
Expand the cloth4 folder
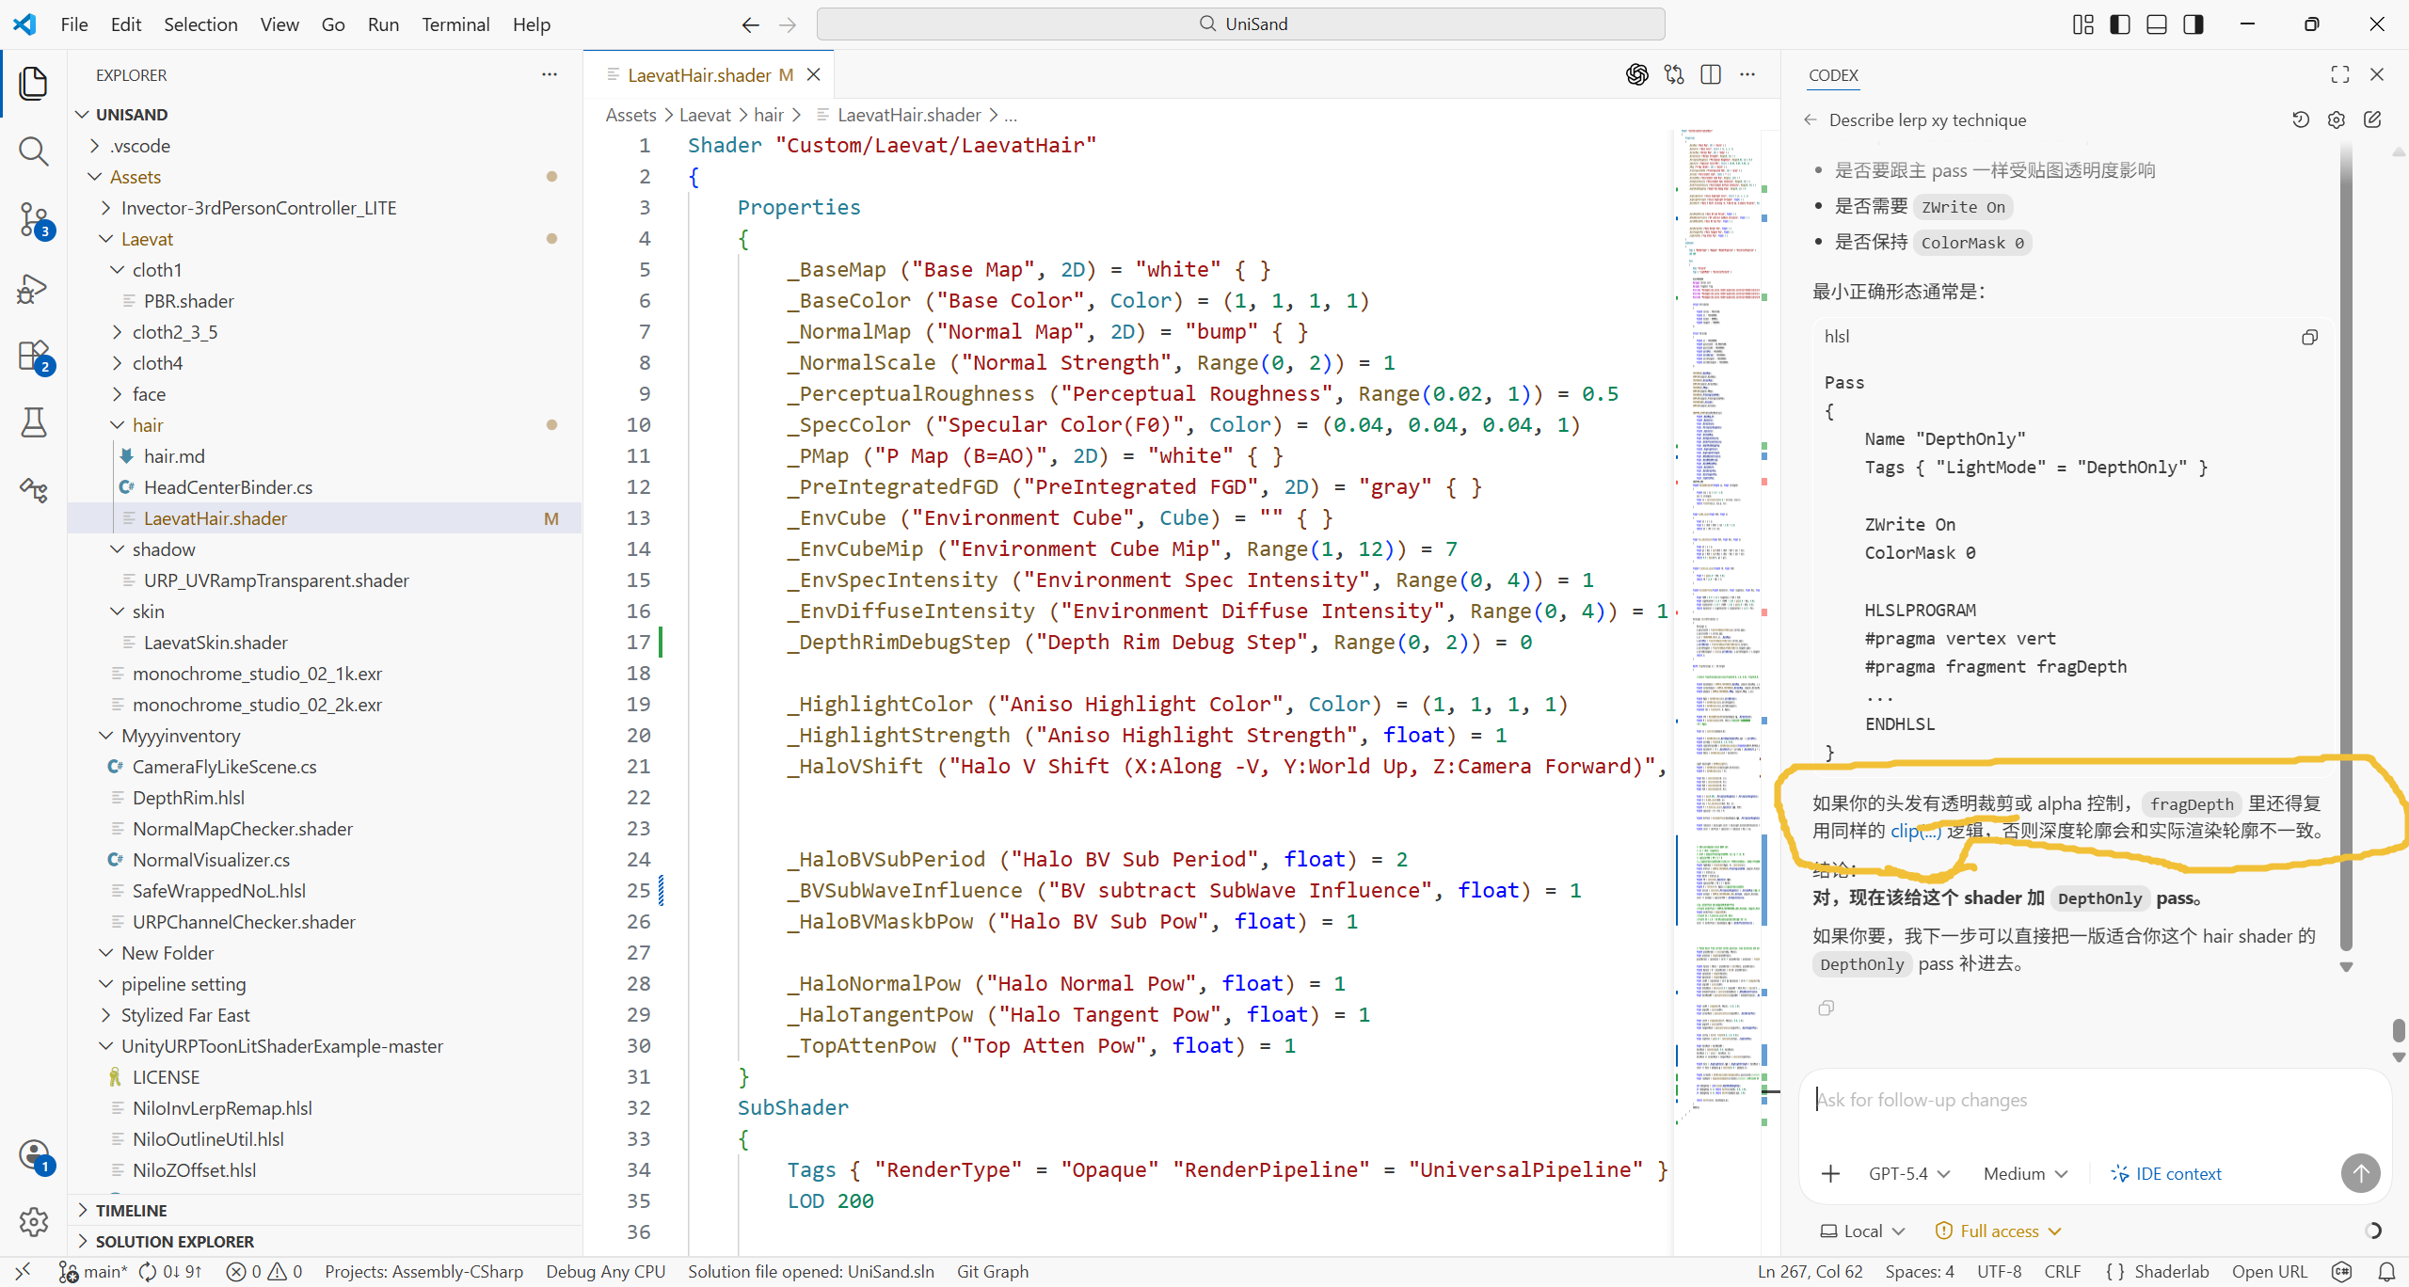157,363
